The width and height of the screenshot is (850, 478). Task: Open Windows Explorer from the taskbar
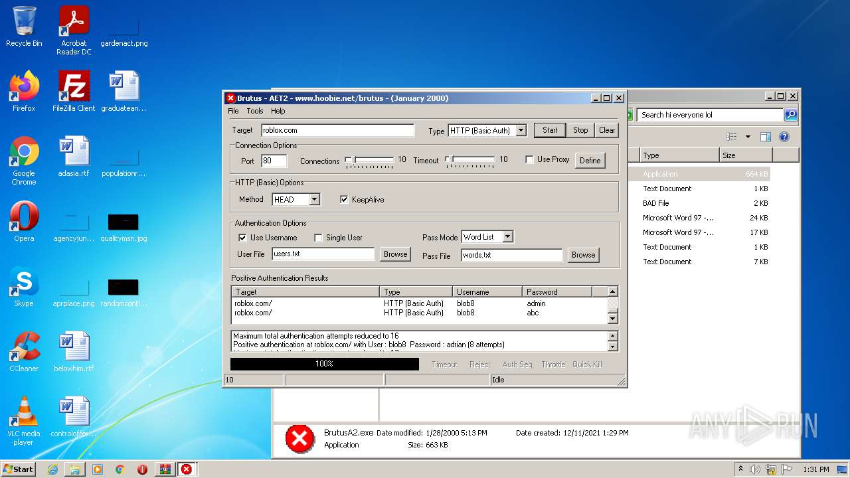pos(75,469)
